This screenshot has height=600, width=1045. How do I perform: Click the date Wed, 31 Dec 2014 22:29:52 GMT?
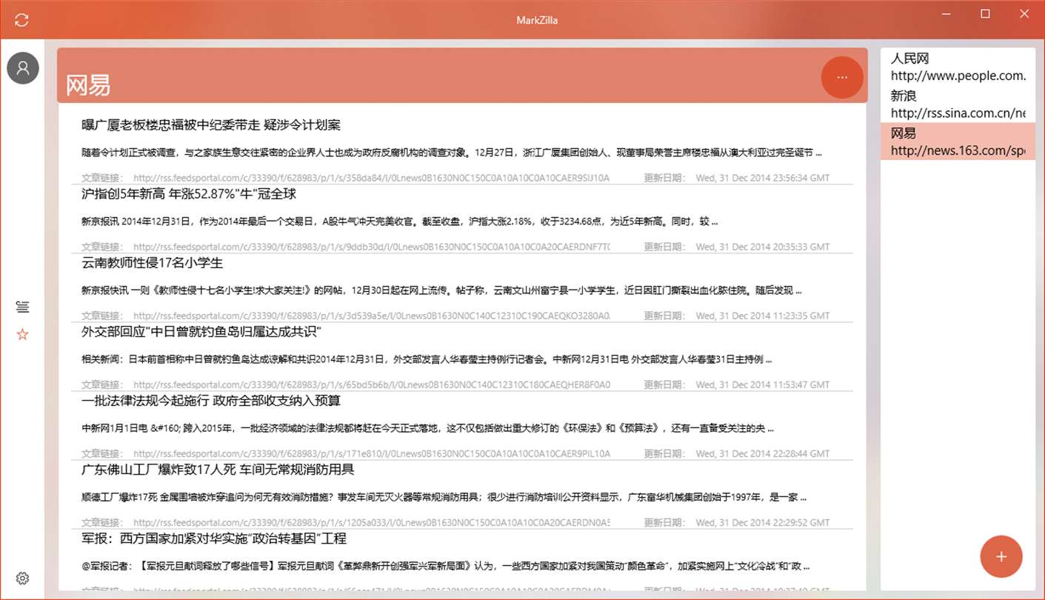(x=763, y=522)
